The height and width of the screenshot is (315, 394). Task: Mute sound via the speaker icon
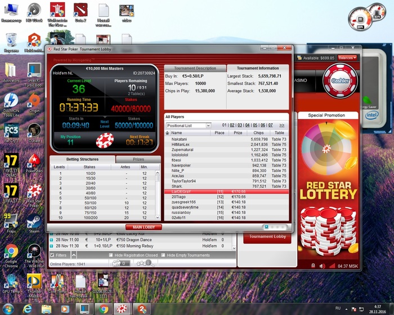coord(322,265)
